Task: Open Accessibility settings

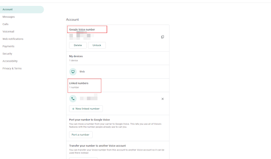Action: click(10, 61)
